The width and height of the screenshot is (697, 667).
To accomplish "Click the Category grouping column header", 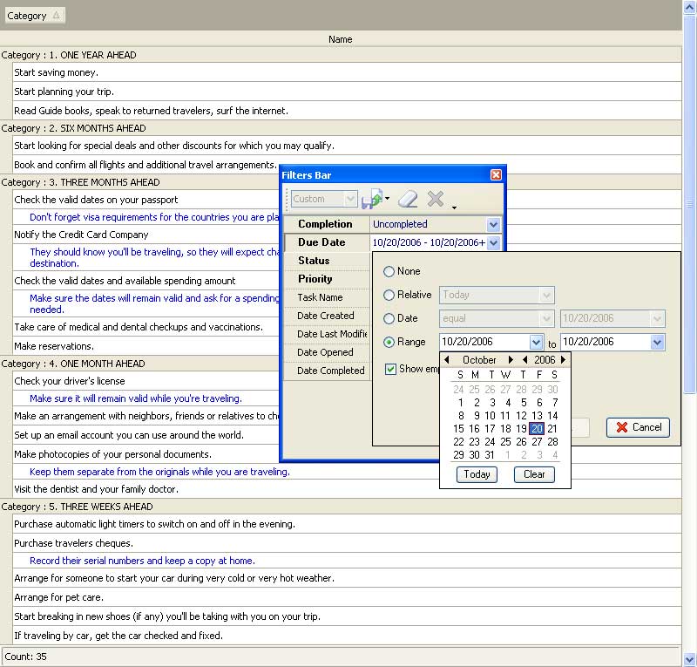I will coord(33,16).
